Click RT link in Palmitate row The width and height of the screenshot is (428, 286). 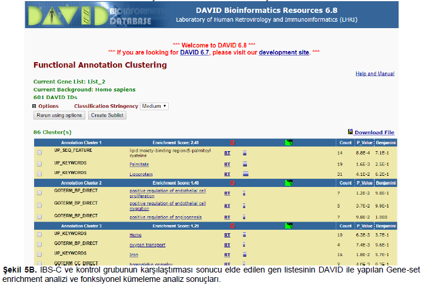[227, 164]
